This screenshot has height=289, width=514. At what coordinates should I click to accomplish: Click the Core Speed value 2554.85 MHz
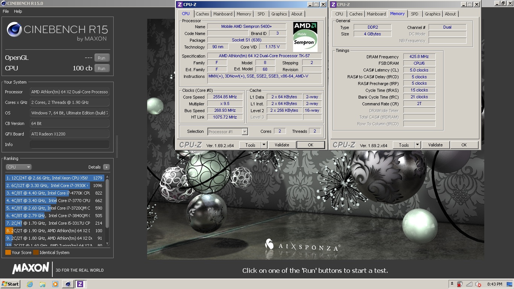(x=225, y=97)
